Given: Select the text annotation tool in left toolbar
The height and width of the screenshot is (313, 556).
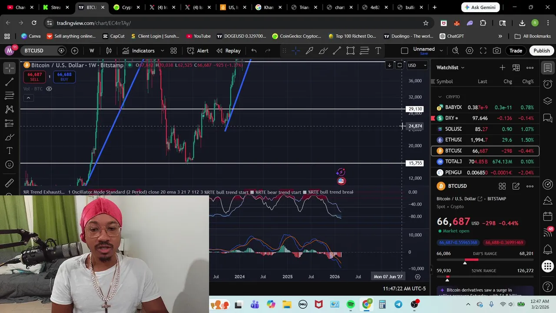Looking at the screenshot, I should point(9,151).
